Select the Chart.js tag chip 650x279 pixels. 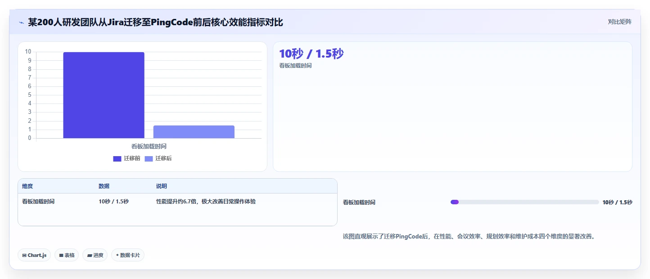pos(35,255)
